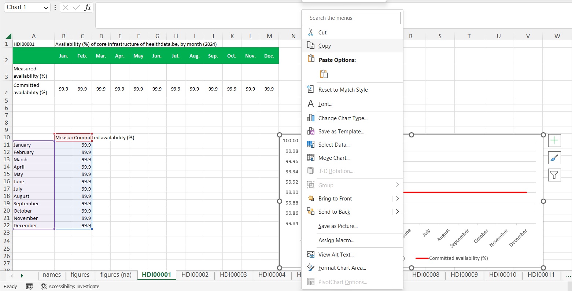572x291 pixels.
Task: Expand the Send to Back submenu arrow
Action: pos(397,211)
